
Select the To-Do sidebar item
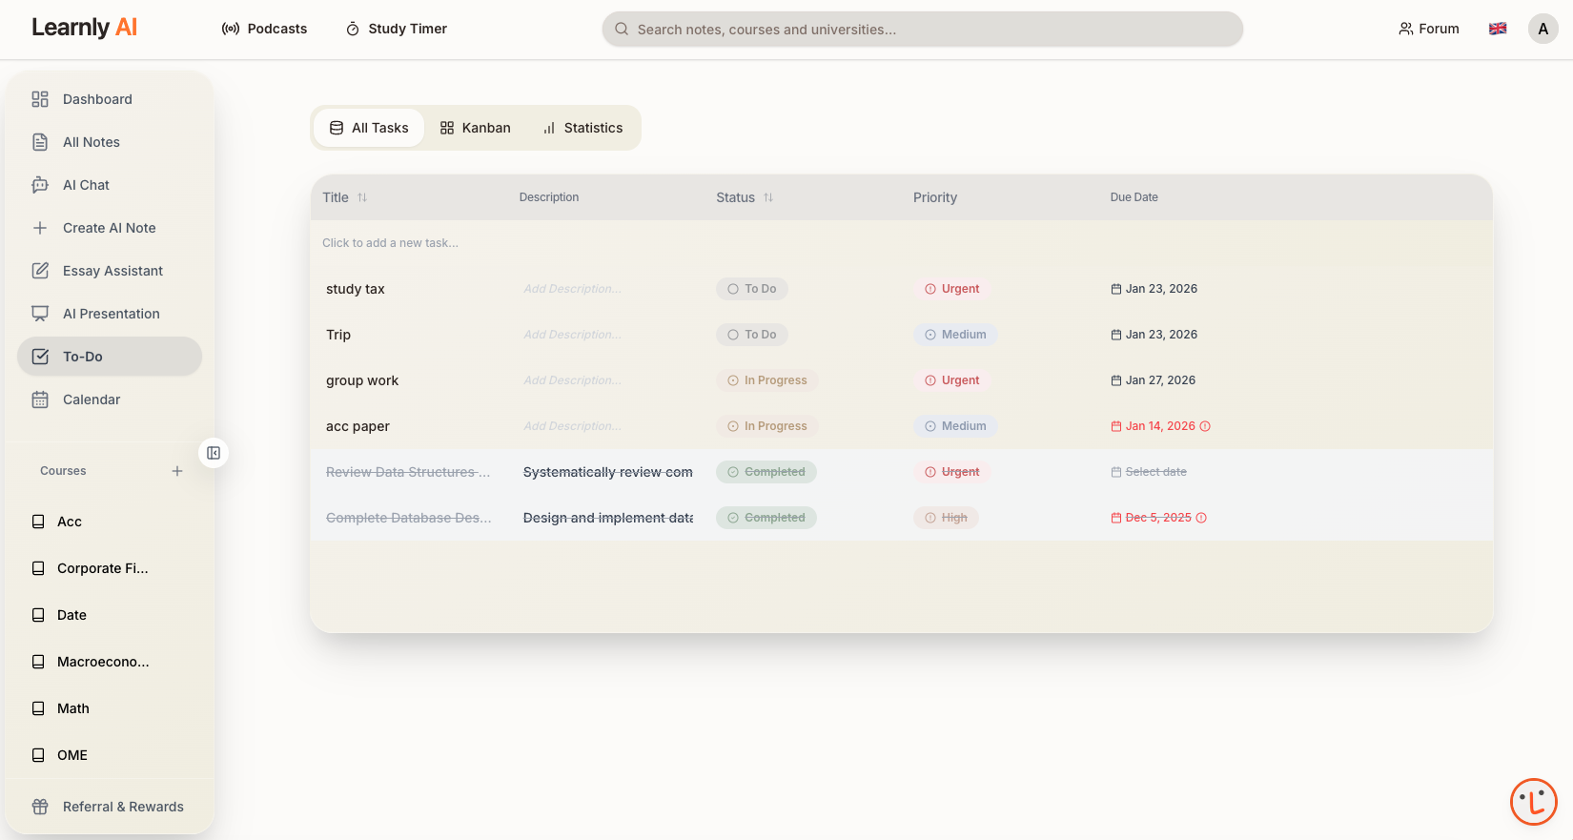tap(110, 357)
